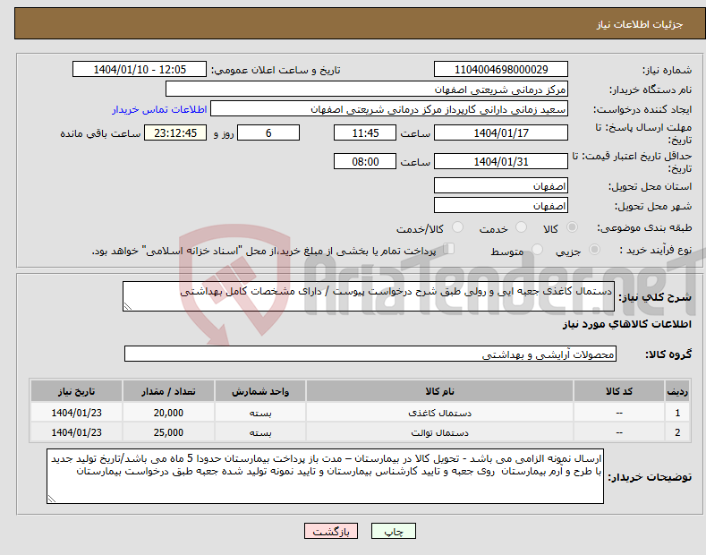The height and width of the screenshot is (555, 706).
Task: Click the گروه کالا field محصولات آرایشی و بهداشتی
Action: (370, 354)
